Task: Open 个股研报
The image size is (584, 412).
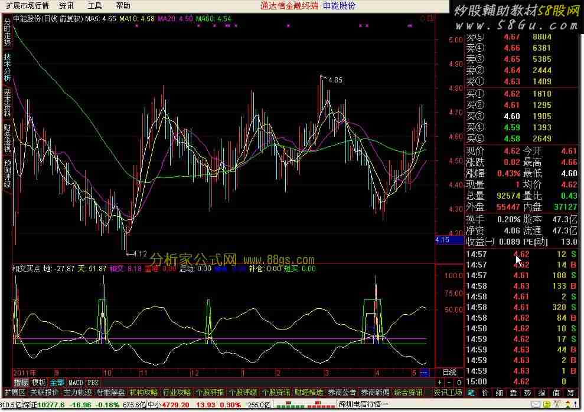Action: coord(210,393)
